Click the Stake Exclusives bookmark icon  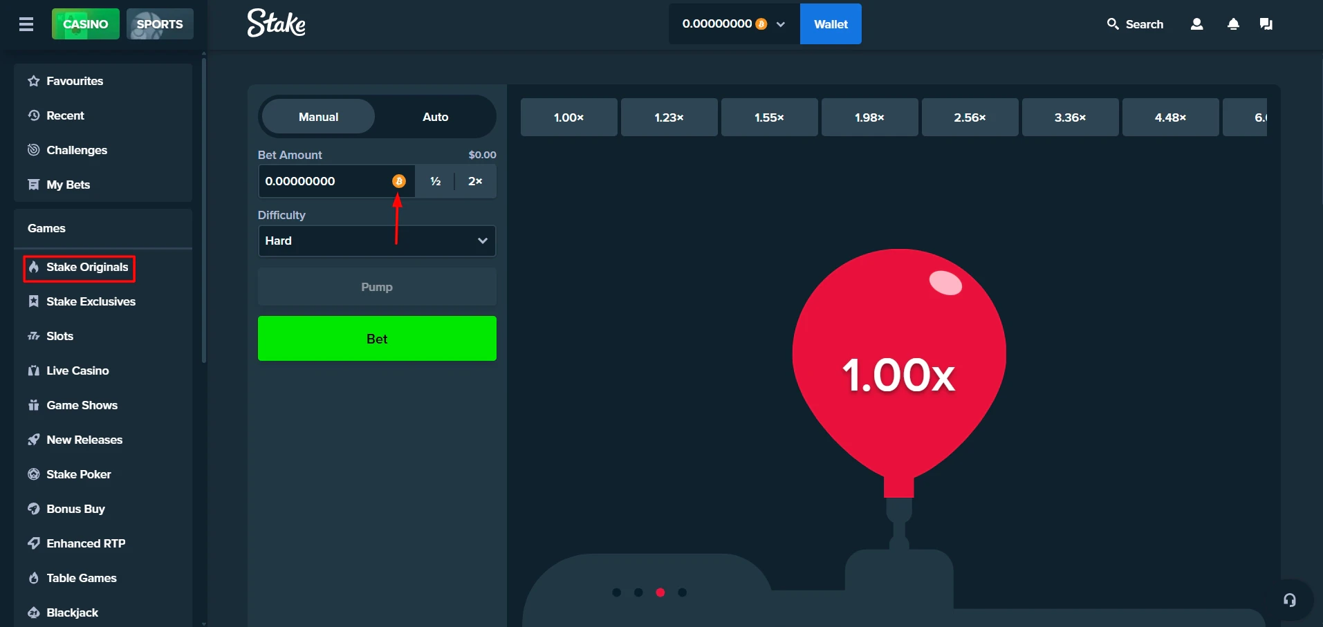pos(33,301)
